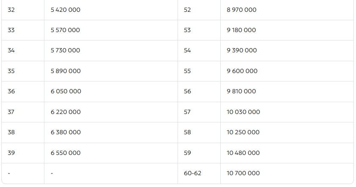The height and width of the screenshot is (187, 356).
Task: Select the 6 380 000 cell
Action: [66, 132]
